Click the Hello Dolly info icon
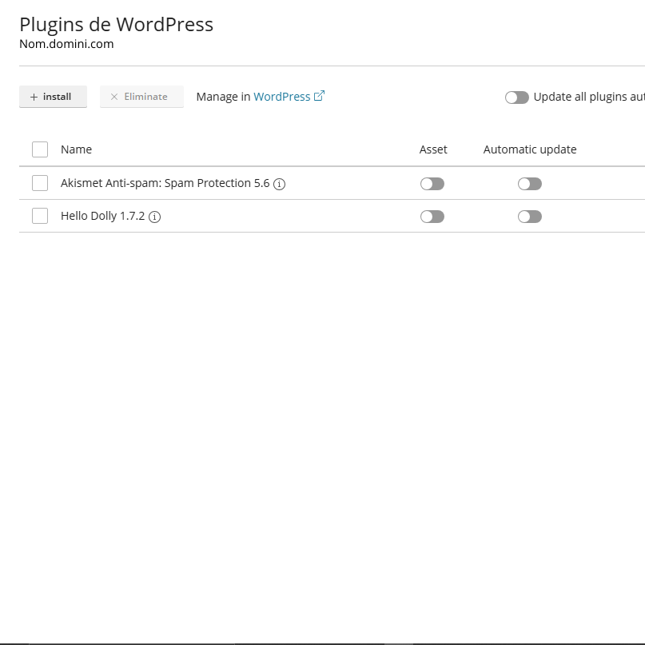Screen dimensions: 645x645 (x=155, y=217)
